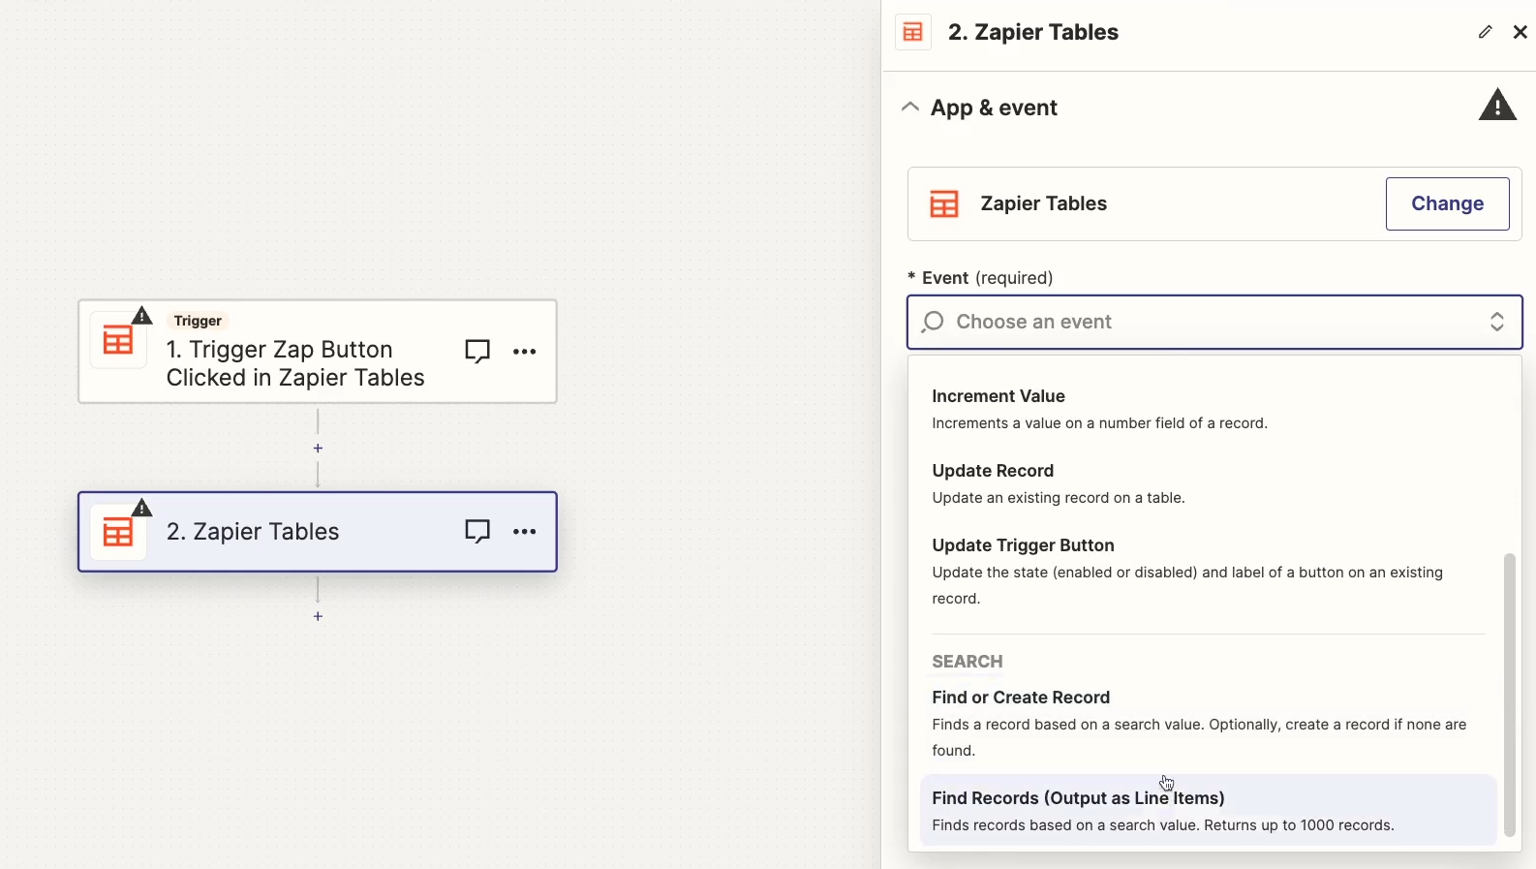
Task: Select the Update Record event
Action: (1208, 483)
